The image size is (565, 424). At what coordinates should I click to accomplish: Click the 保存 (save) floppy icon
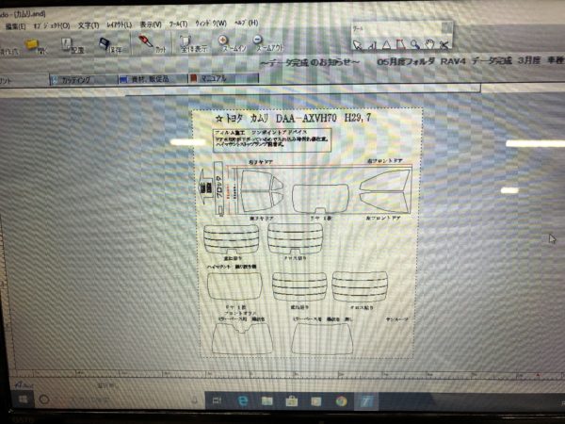click(105, 44)
